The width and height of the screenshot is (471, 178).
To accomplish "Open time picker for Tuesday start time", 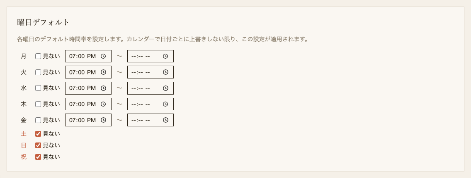I will pos(103,72).
